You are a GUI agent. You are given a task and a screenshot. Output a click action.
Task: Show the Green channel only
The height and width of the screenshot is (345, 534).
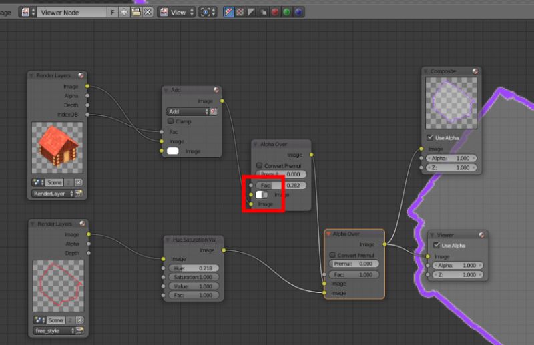pyautogui.click(x=287, y=13)
